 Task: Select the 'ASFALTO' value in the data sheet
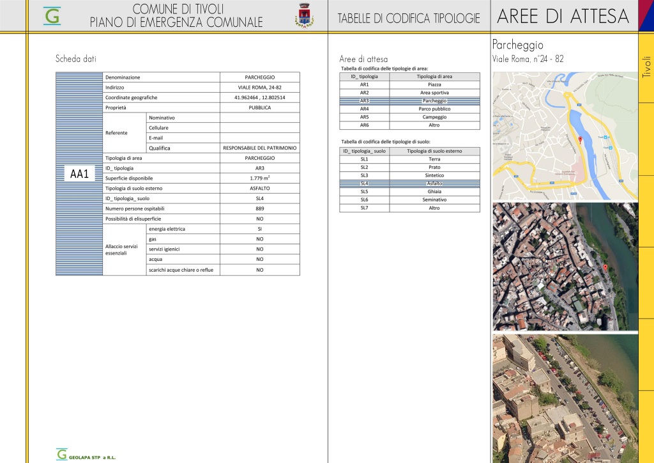[x=260, y=188]
